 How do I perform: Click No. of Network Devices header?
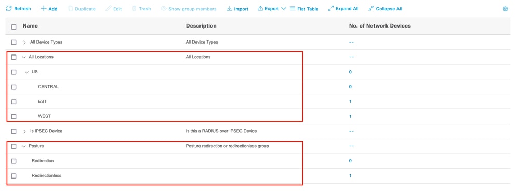click(380, 26)
